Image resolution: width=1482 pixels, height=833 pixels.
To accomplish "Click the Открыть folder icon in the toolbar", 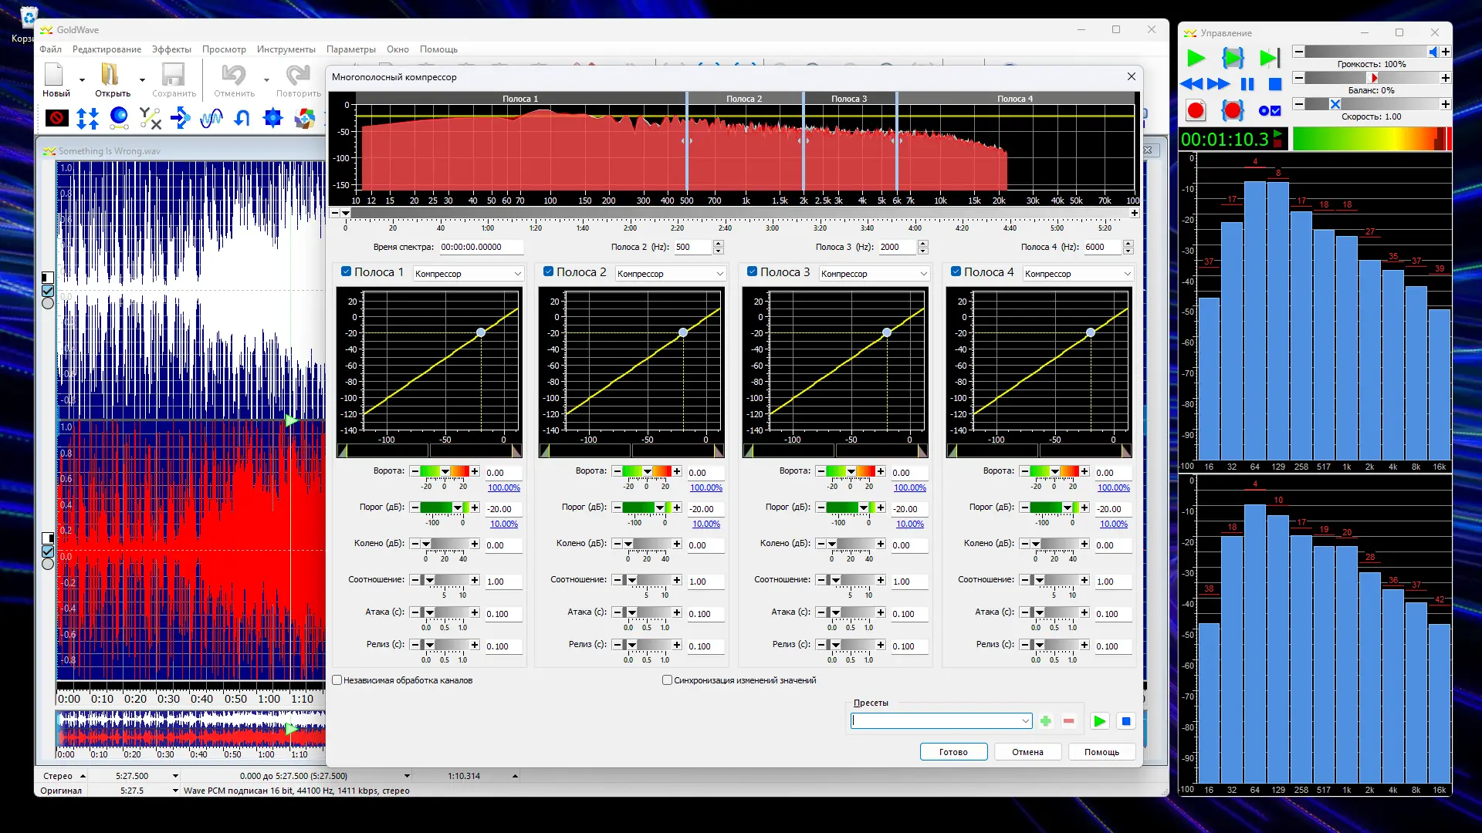I will tap(110, 76).
